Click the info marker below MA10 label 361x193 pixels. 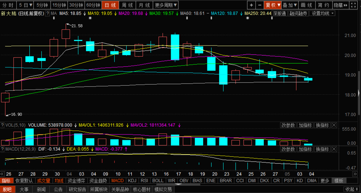tap(90, 18)
